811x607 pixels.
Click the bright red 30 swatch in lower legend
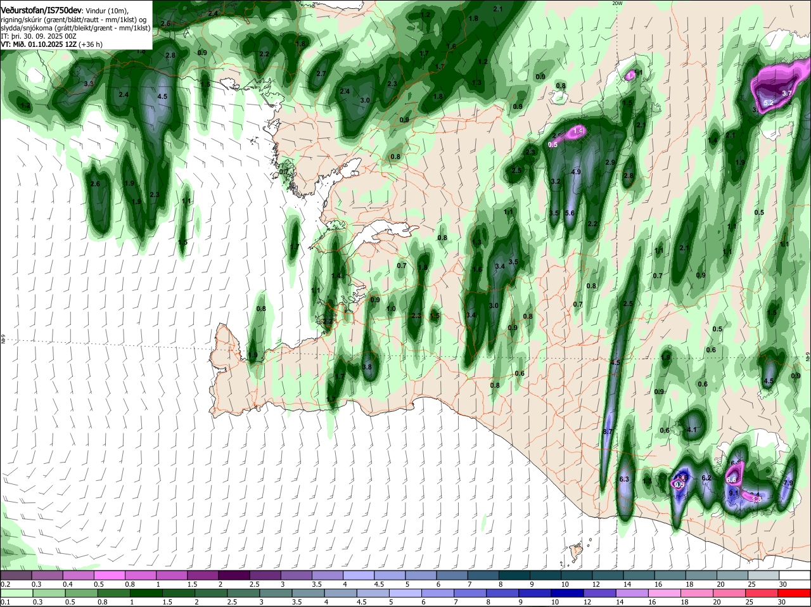pos(795,592)
